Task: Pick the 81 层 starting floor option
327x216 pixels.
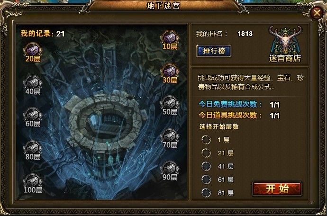Action: 206,193
